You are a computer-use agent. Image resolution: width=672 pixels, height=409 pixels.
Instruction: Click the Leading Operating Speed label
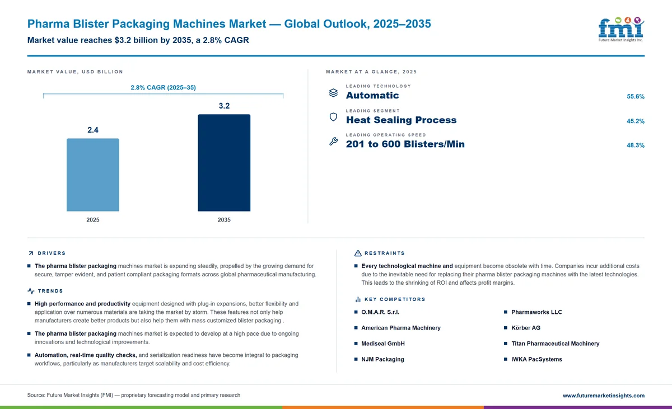point(386,135)
